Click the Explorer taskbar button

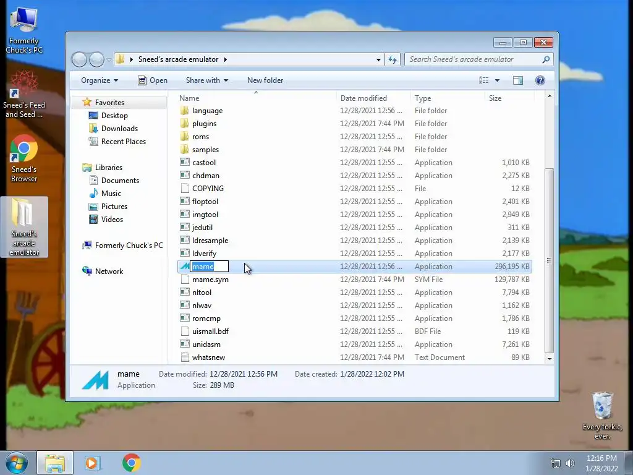click(x=55, y=463)
